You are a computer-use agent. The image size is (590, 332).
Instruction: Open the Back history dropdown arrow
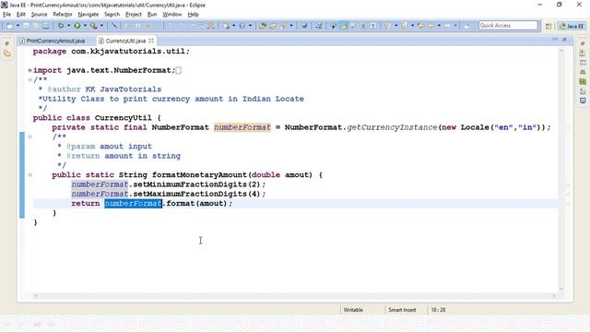[x=439, y=26]
